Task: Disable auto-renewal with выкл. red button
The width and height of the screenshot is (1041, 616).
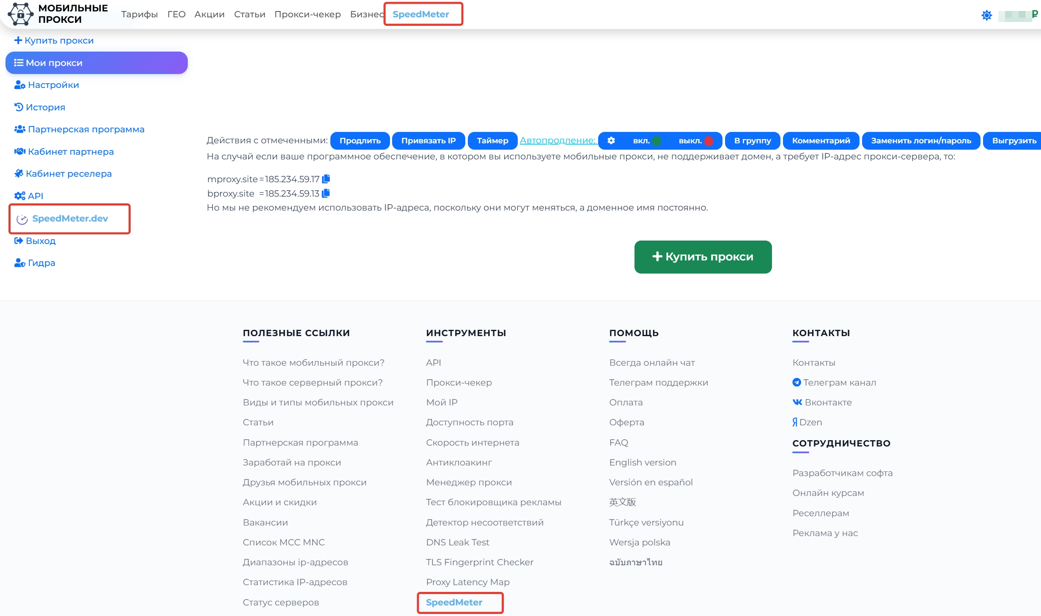Action: pos(696,141)
